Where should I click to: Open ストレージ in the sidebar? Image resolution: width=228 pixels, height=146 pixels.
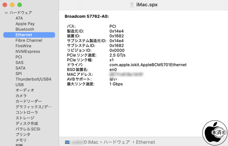(25, 118)
